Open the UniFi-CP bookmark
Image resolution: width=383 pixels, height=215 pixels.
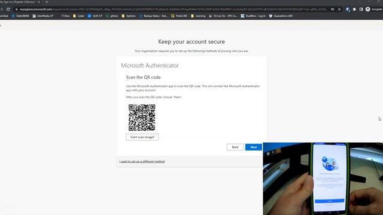(x=95, y=16)
